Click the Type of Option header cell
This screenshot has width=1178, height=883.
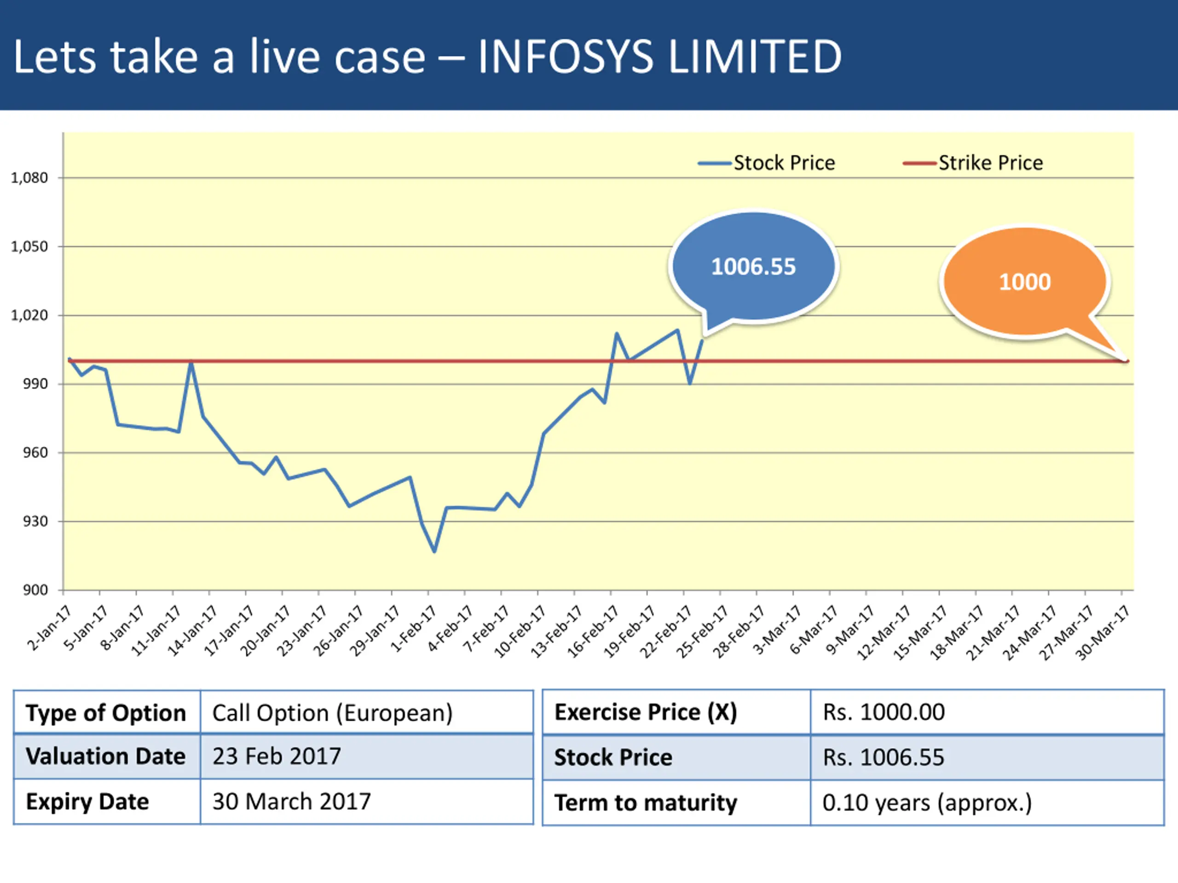point(106,713)
